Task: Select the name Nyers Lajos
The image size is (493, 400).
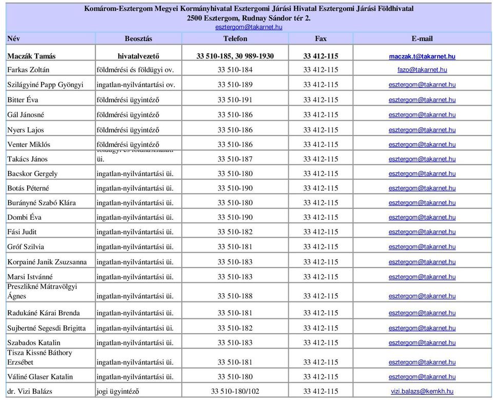Action: 26,130
